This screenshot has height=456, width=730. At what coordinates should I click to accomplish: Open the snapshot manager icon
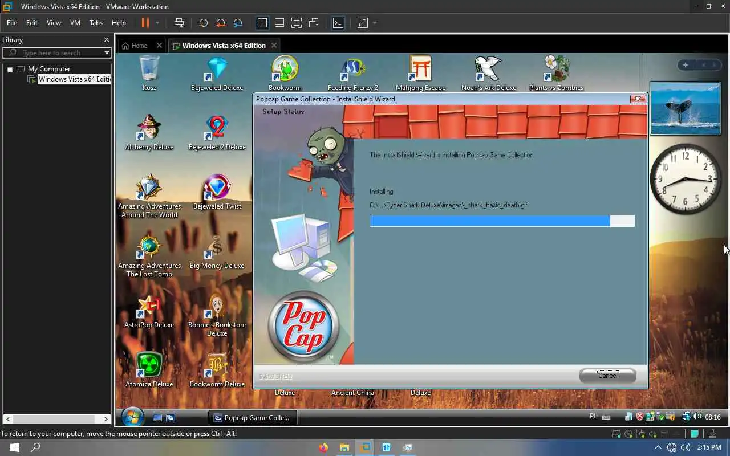point(238,23)
